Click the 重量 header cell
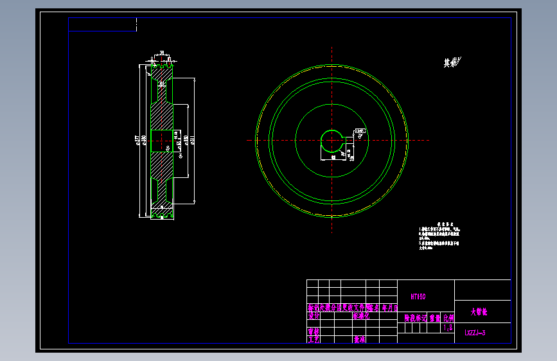This screenshot has width=557, height=361. 435,318
